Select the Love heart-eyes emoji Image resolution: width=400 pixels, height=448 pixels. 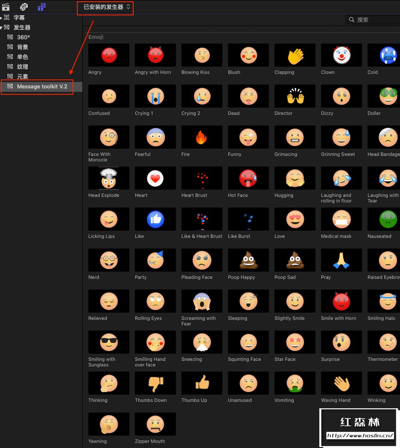(295, 219)
